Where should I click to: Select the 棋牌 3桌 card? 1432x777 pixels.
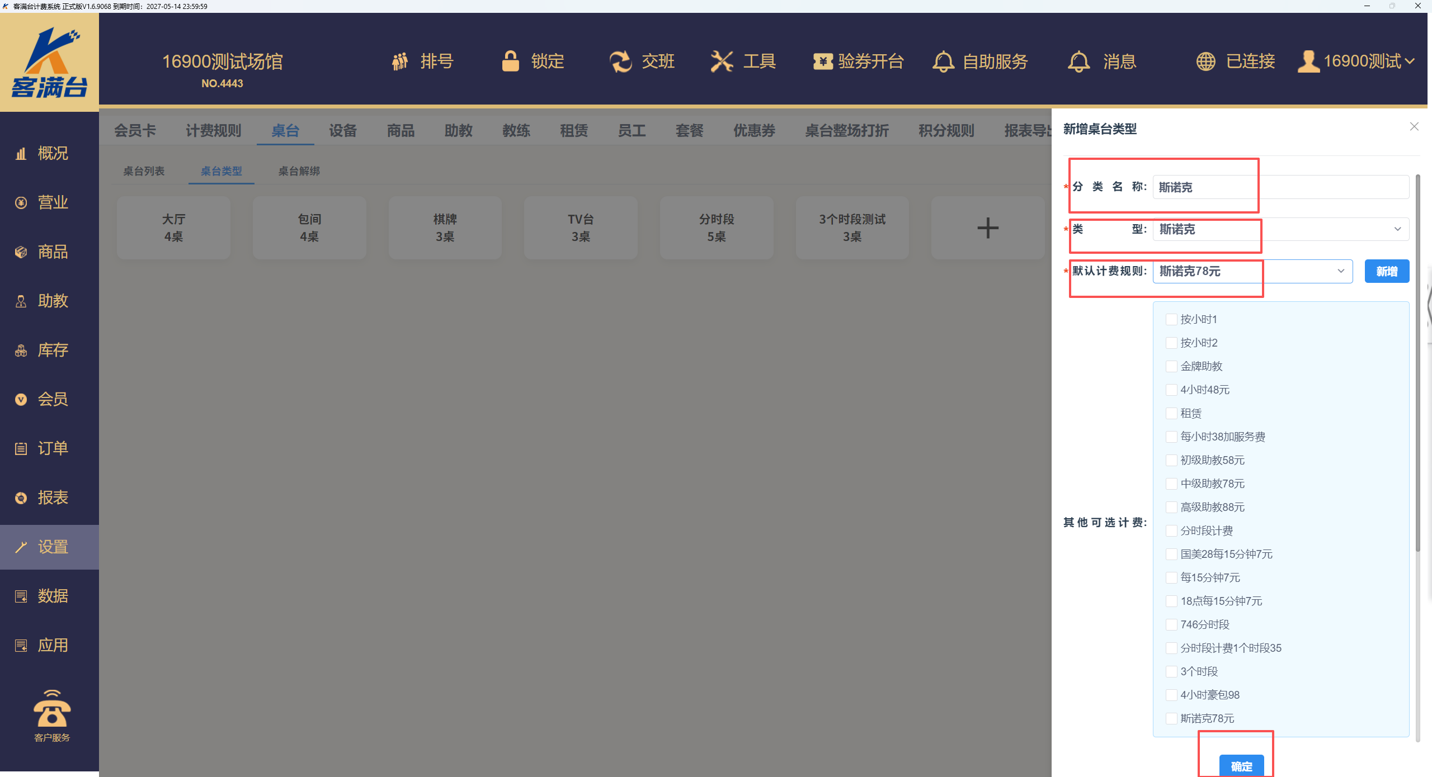click(x=445, y=228)
